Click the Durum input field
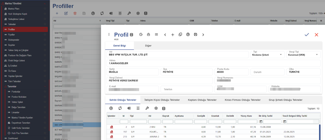325x140 pixels. [x=267, y=72]
